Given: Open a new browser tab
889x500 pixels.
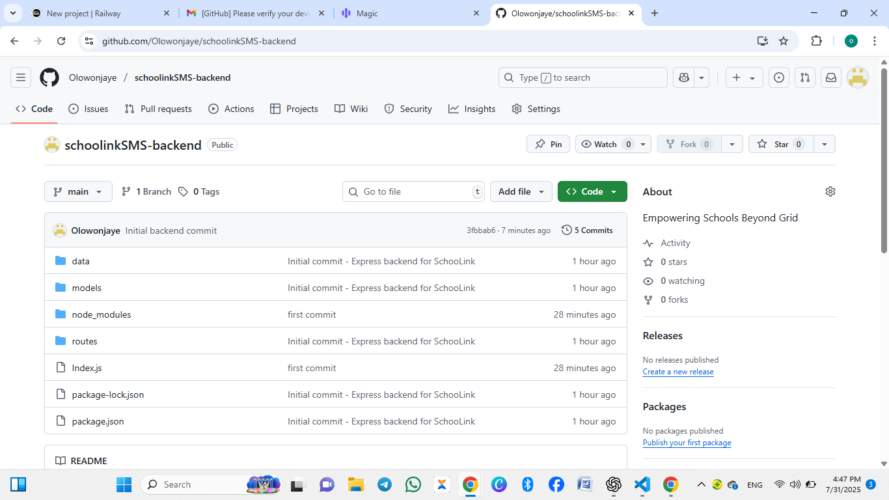Looking at the screenshot, I should 655,13.
